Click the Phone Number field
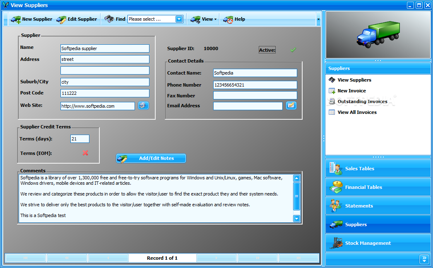This screenshot has width=433, height=268. coord(255,85)
